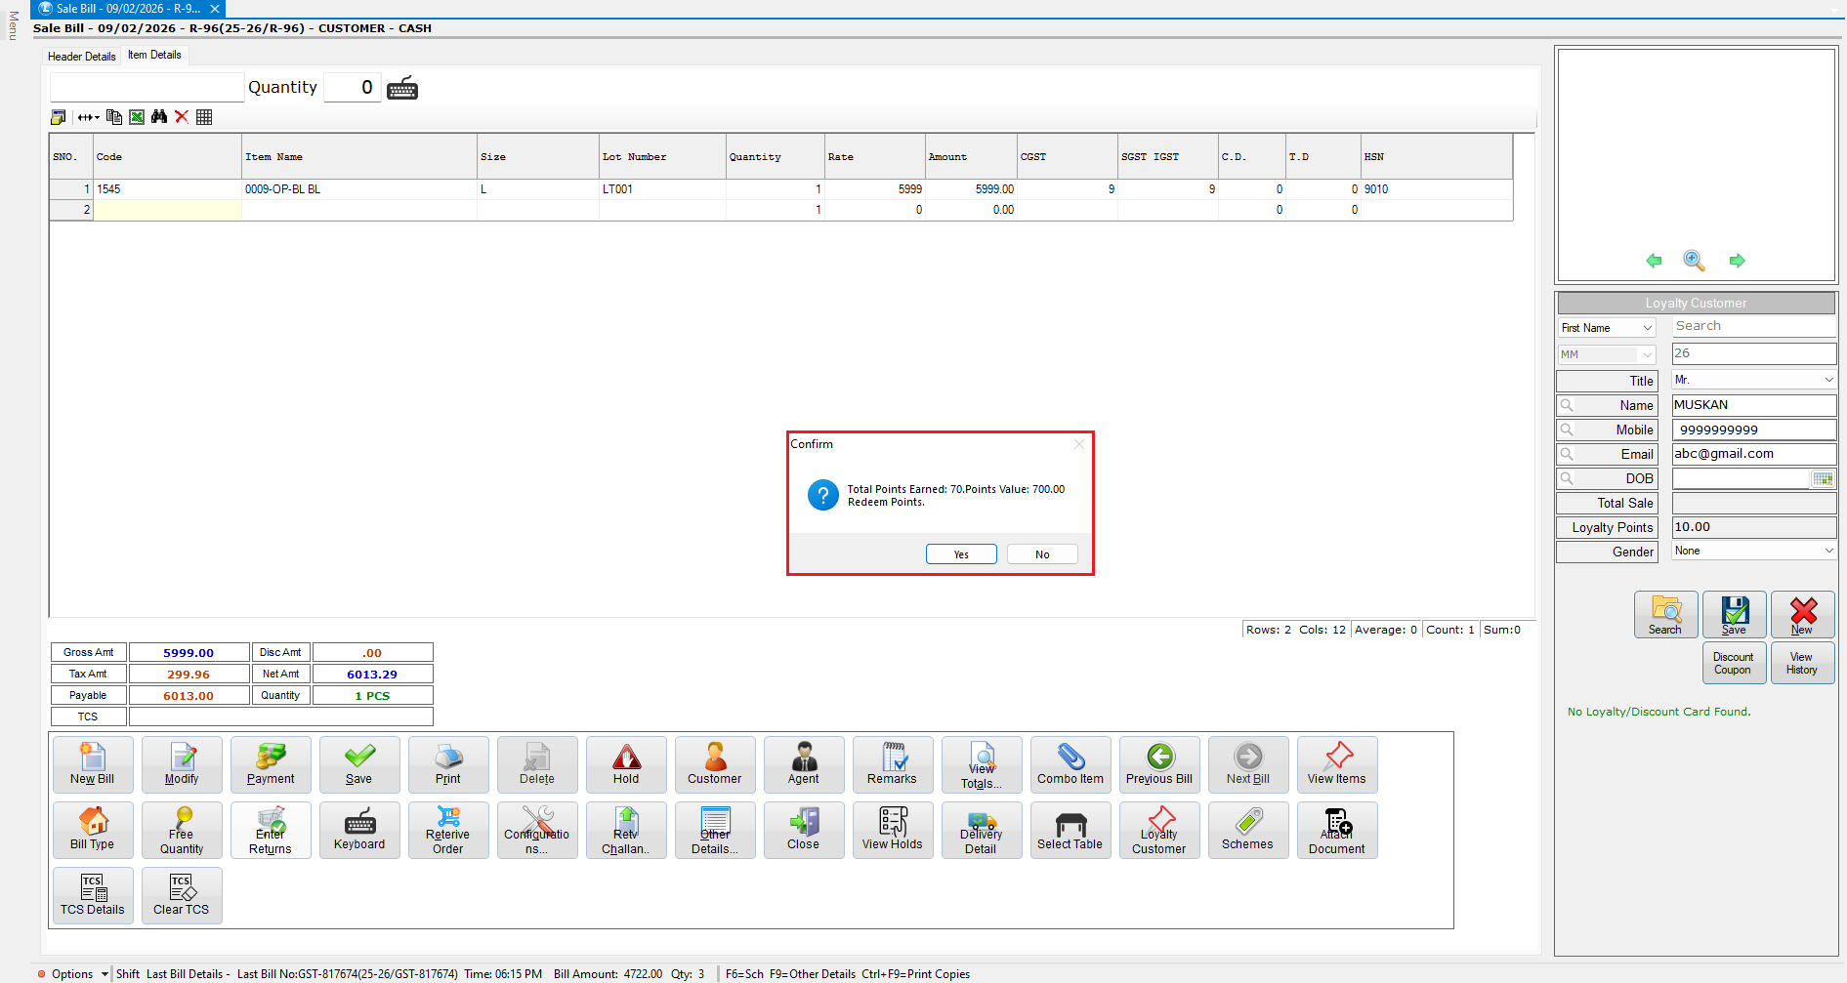Select the Item Details tab
The width and height of the screenshot is (1847, 983).
(154, 56)
